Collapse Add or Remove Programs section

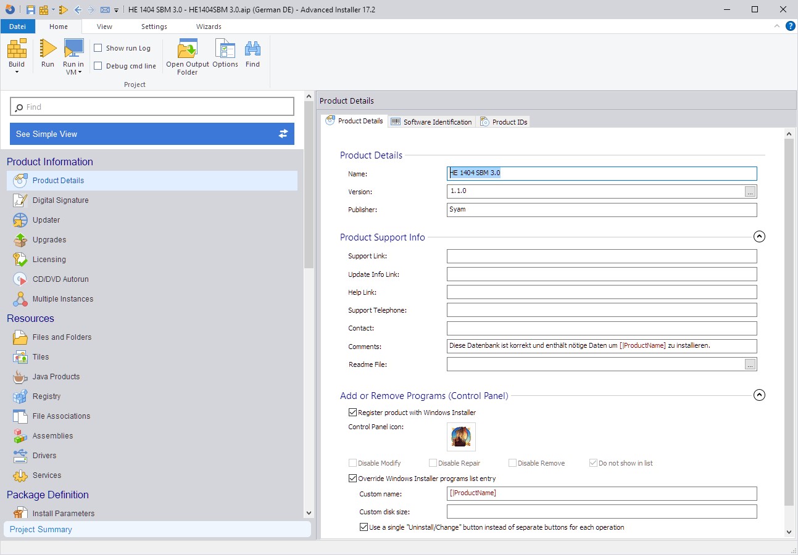(x=760, y=395)
